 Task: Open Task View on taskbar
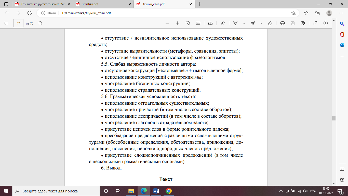[118, 191]
